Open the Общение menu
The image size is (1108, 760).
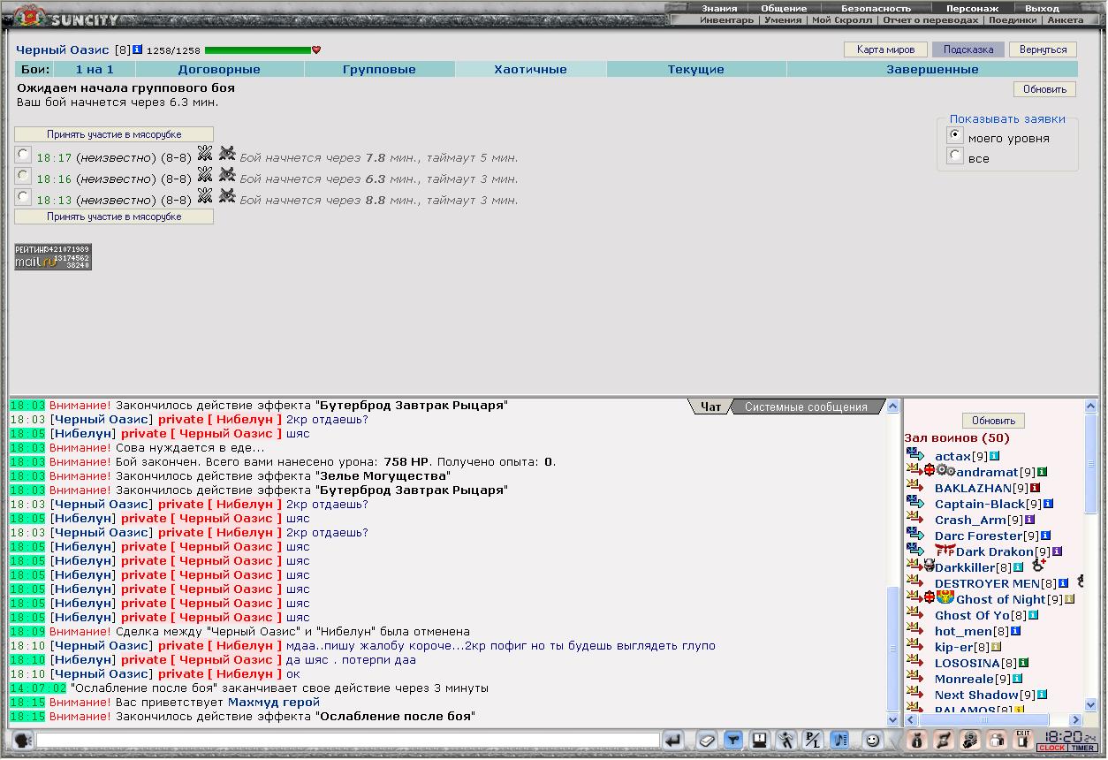pyautogui.click(x=784, y=8)
